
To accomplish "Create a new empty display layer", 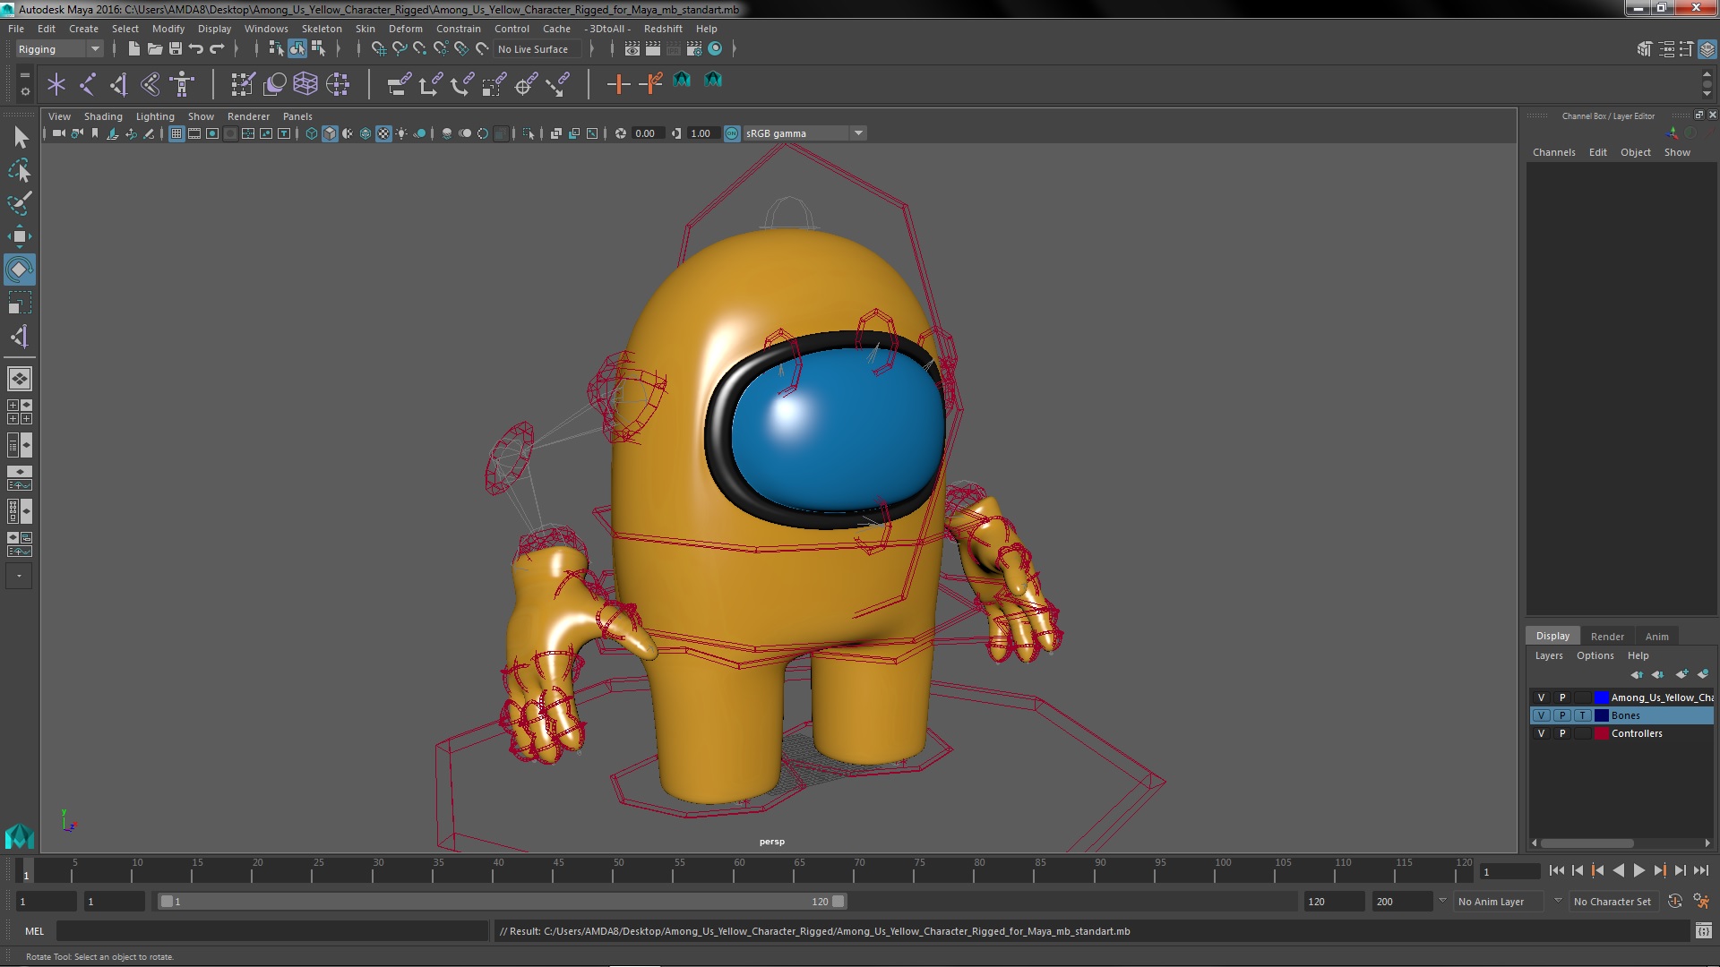I will (x=1681, y=674).
